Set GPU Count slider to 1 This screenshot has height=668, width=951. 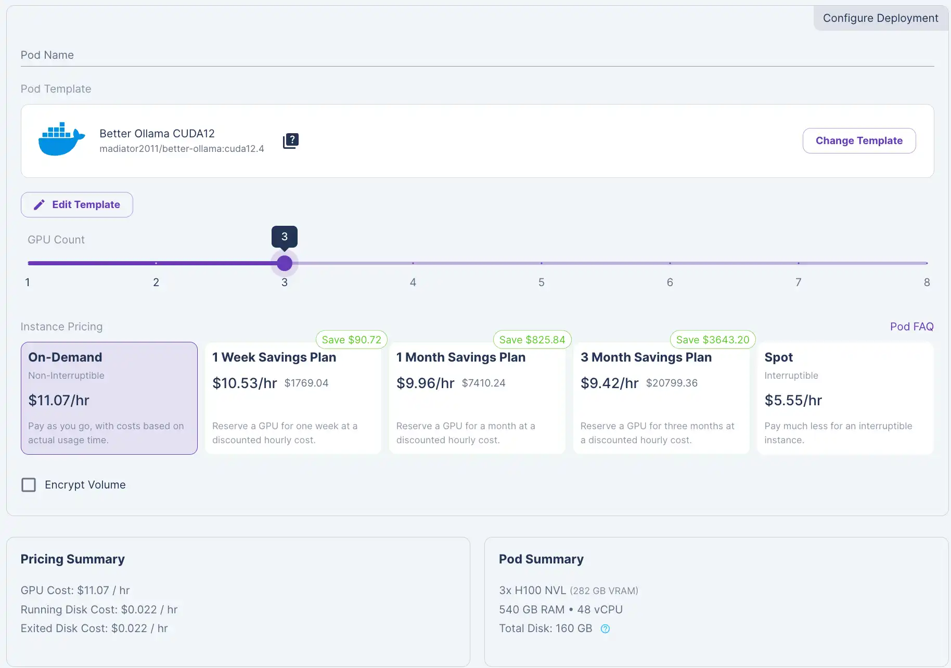pyautogui.click(x=28, y=263)
